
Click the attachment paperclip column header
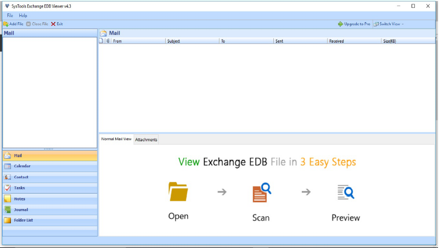coord(108,41)
